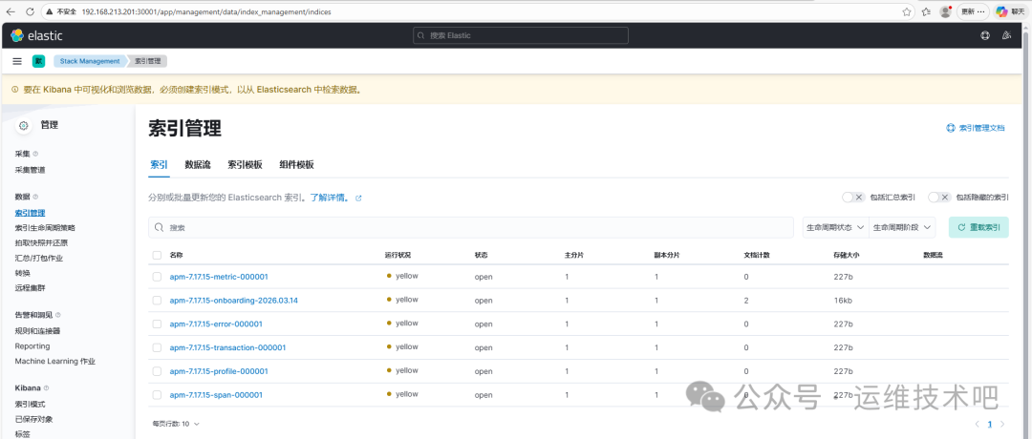Focus the 搜索 Elastic global search field
The image size is (1032, 439).
pos(521,35)
